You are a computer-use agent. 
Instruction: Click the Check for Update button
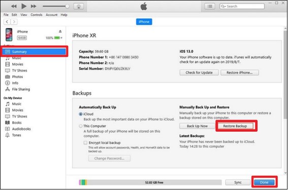click(x=199, y=72)
